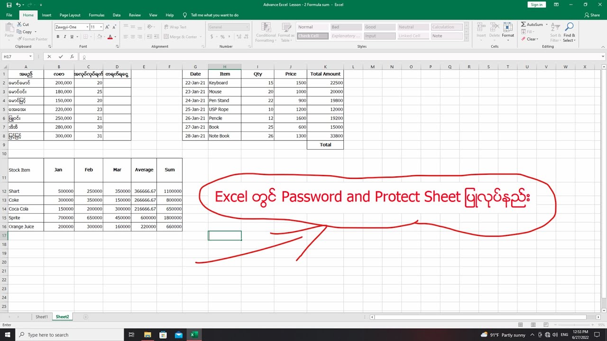Viewport: 607px width, 341px height.
Task: Click the Copy icon in Clipboard group
Action: 19,32
